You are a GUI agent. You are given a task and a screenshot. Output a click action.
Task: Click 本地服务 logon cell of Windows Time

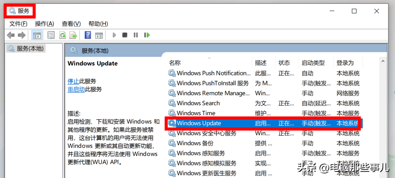pos(348,113)
